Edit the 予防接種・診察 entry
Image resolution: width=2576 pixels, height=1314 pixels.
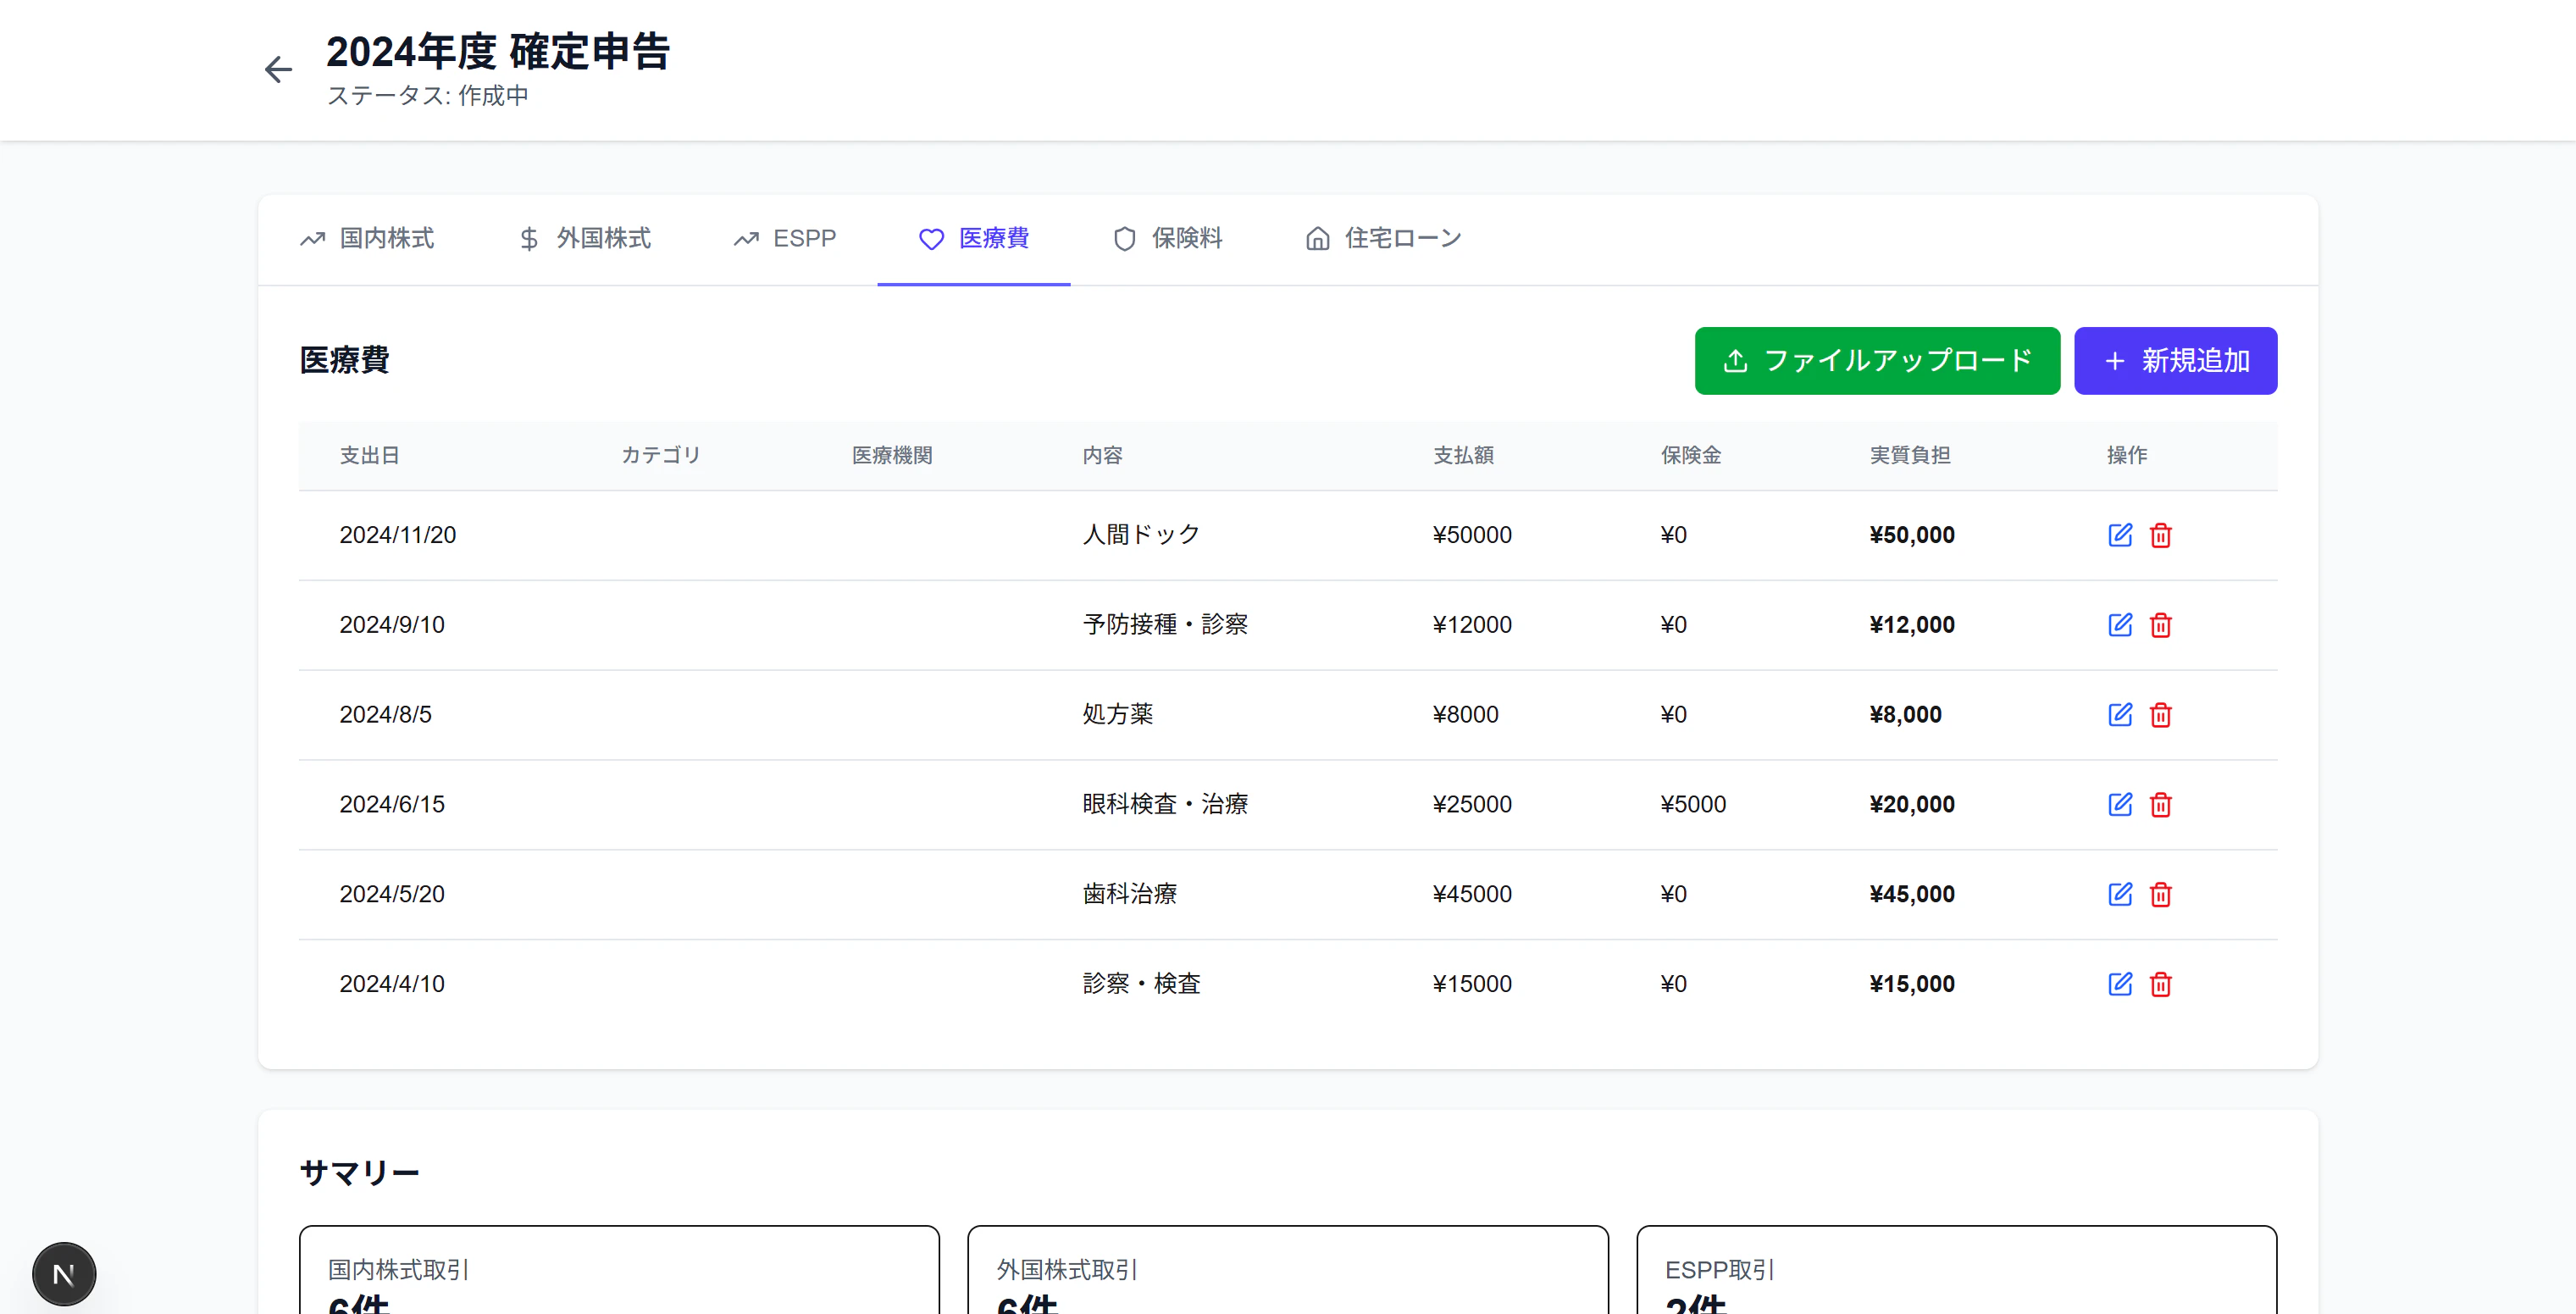point(2120,625)
